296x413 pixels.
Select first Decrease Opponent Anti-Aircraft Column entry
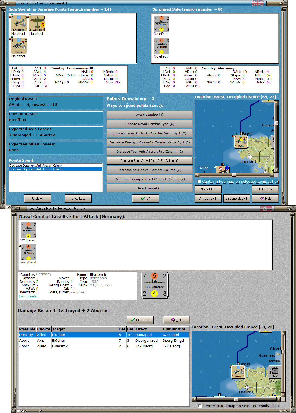[x=56, y=166]
